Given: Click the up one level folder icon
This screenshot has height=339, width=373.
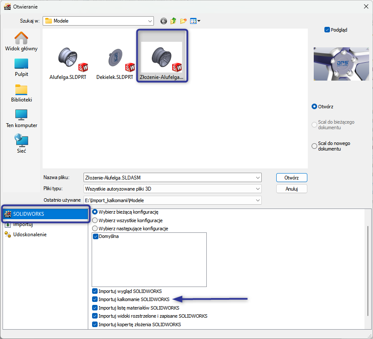Looking at the screenshot, I should (173, 21).
